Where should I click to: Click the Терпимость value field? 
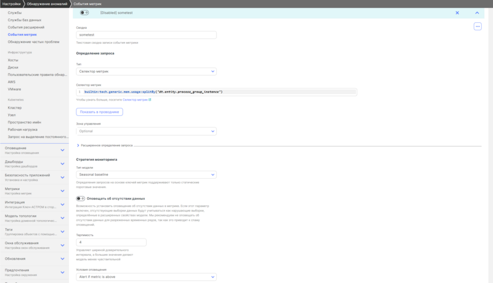(111, 242)
